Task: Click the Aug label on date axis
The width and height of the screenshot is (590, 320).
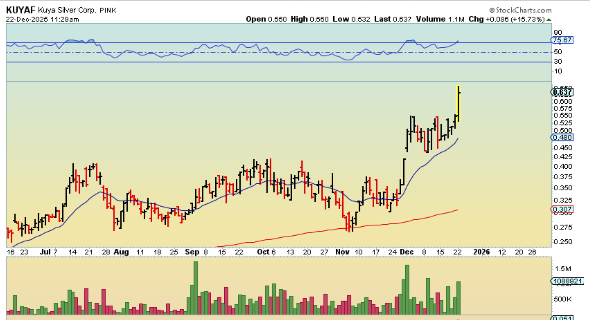Action: 121,252
